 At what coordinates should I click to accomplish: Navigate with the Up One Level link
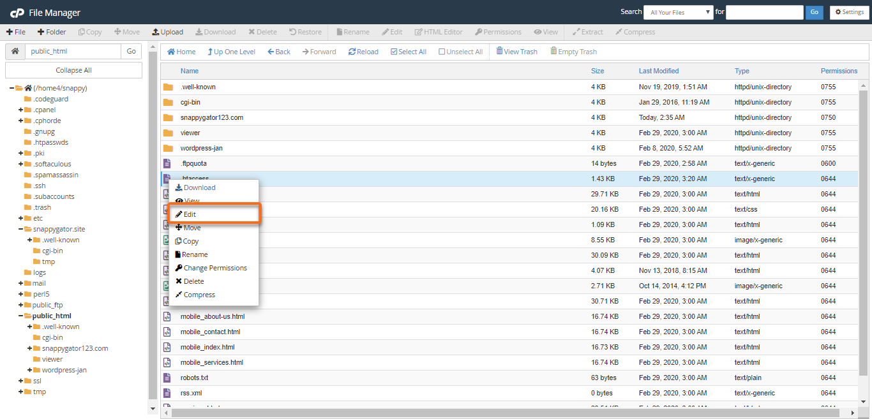point(231,52)
